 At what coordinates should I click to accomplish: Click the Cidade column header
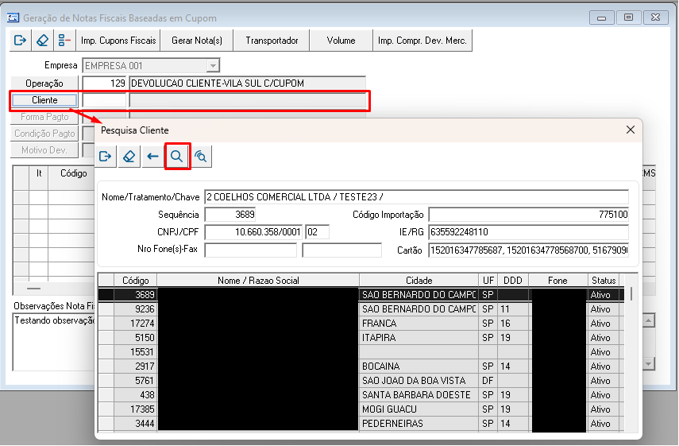(419, 281)
